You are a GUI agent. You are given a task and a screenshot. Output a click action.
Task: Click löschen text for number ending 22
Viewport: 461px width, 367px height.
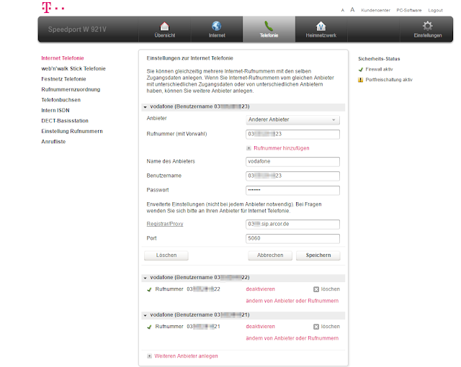[x=331, y=289]
